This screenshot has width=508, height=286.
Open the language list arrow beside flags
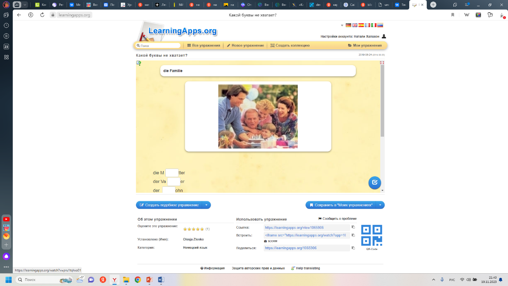[342, 25]
